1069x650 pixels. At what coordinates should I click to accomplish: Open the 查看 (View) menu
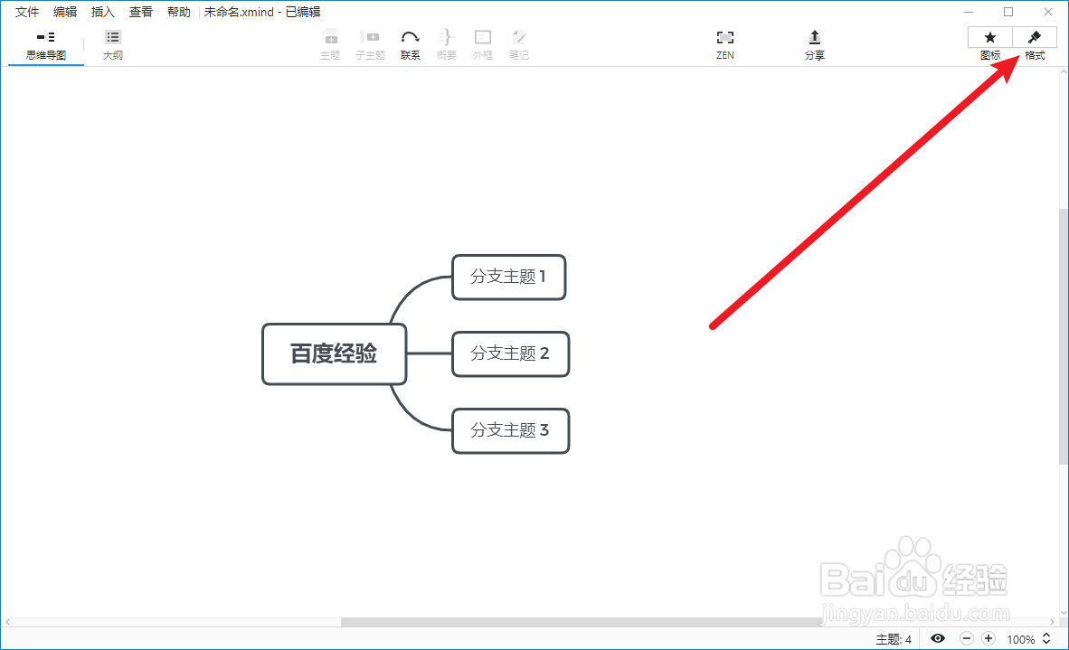pyautogui.click(x=140, y=12)
